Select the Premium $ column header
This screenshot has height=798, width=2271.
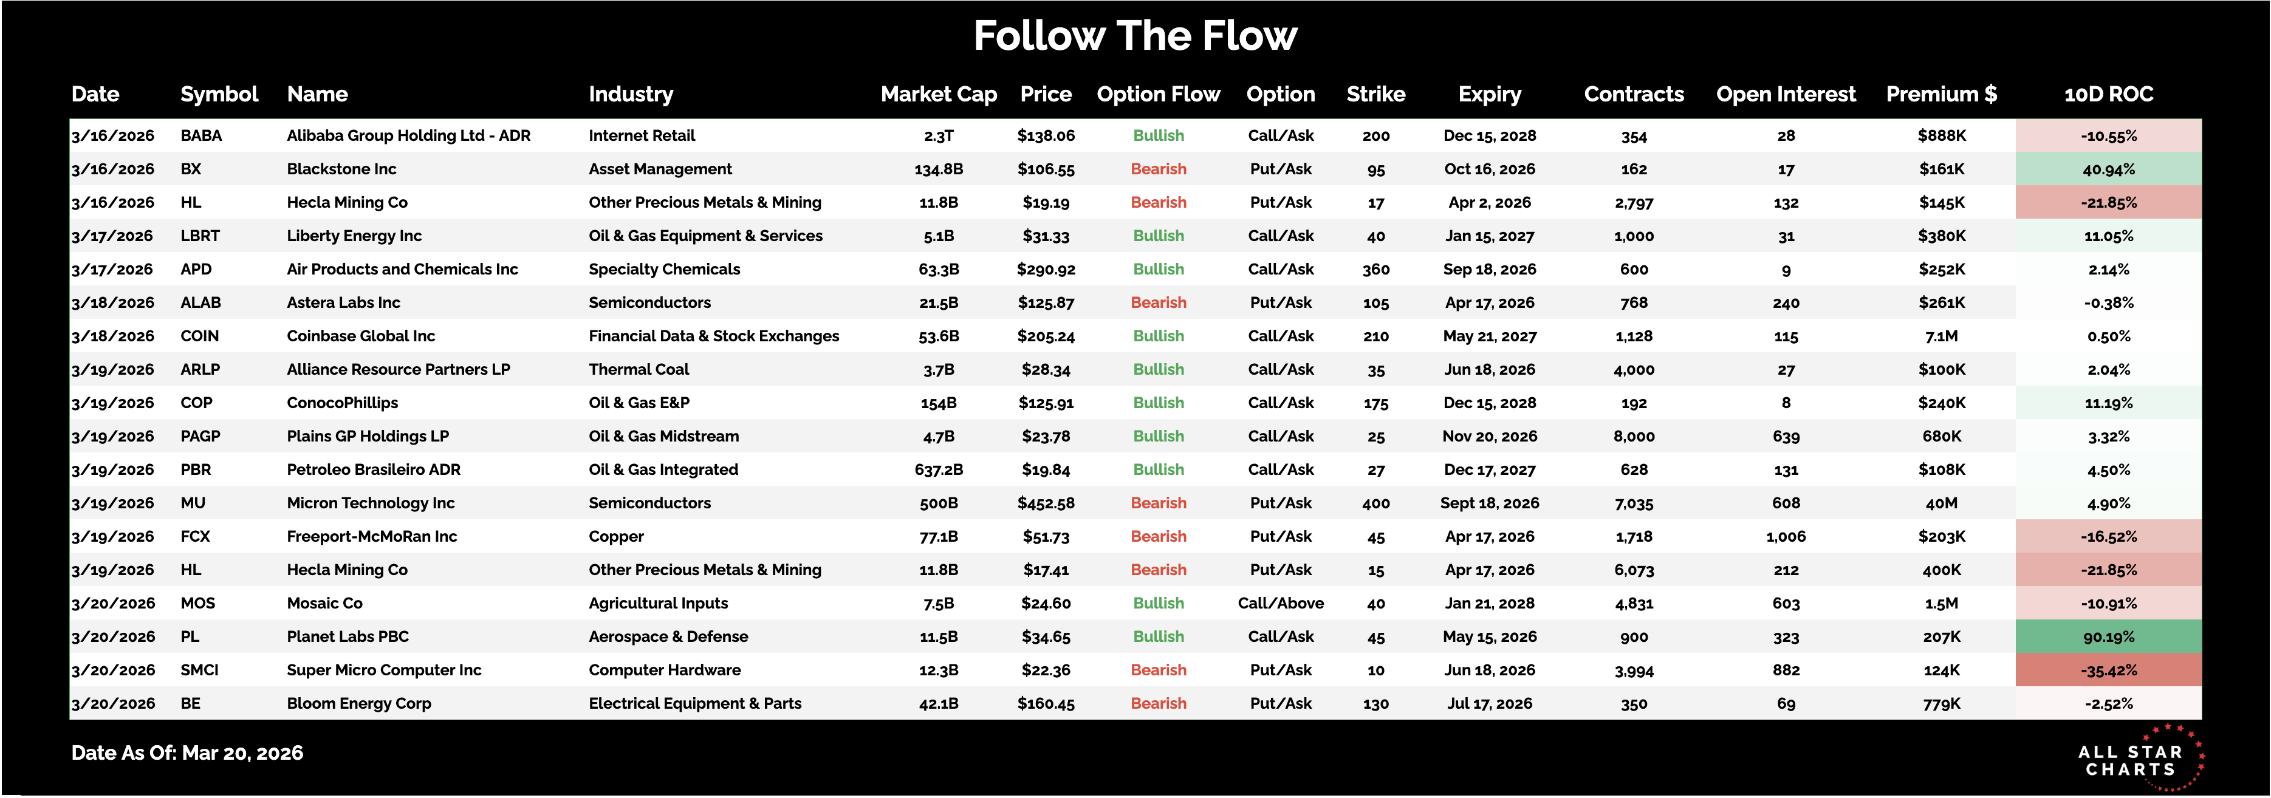click(x=1940, y=94)
